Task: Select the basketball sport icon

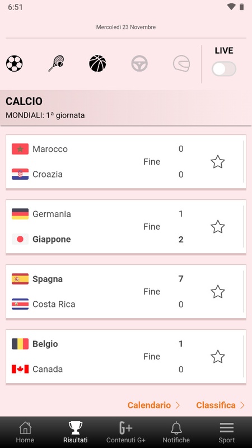Action: pyautogui.click(x=97, y=63)
